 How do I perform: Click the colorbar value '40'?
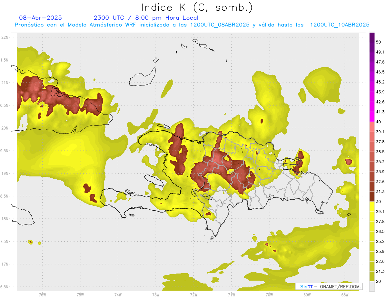point(378,122)
